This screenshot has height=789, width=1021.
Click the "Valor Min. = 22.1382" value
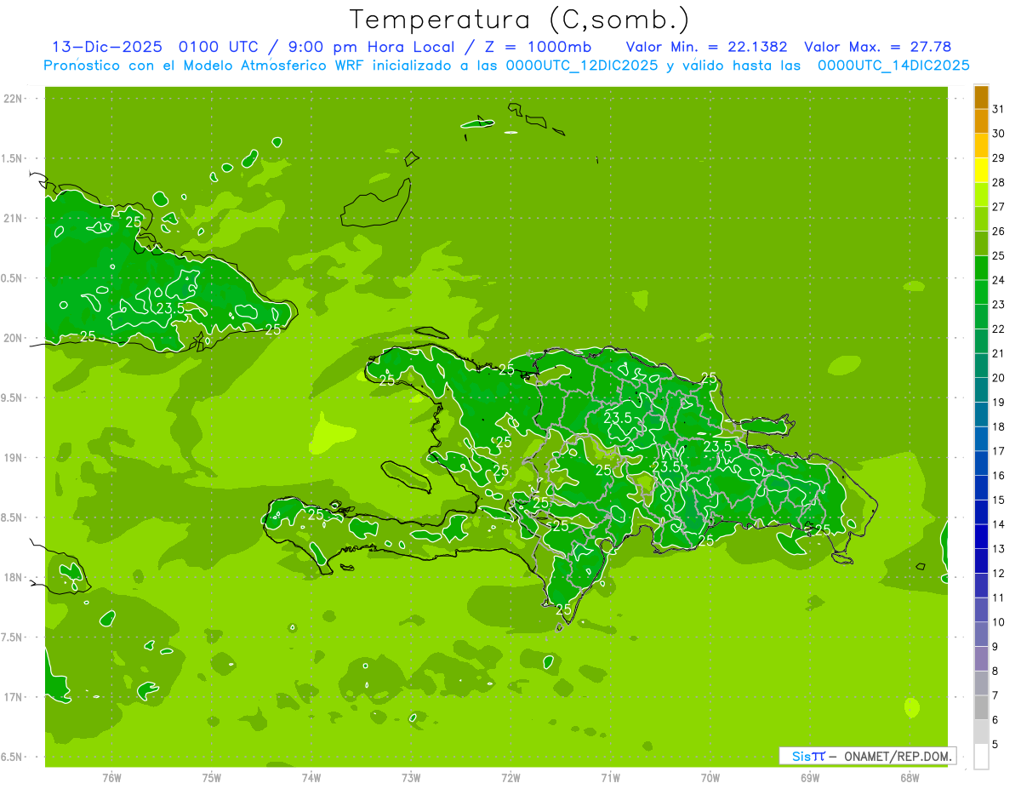pos(706,47)
